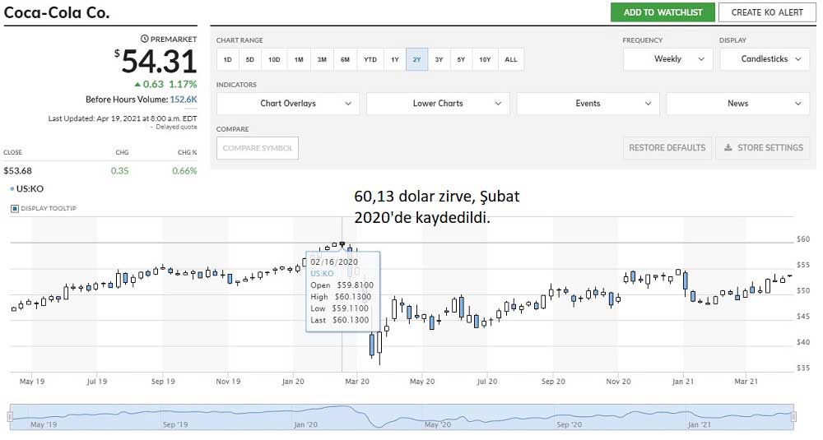Select the 10D chart range

pyautogui.click(x=274, y=59)
